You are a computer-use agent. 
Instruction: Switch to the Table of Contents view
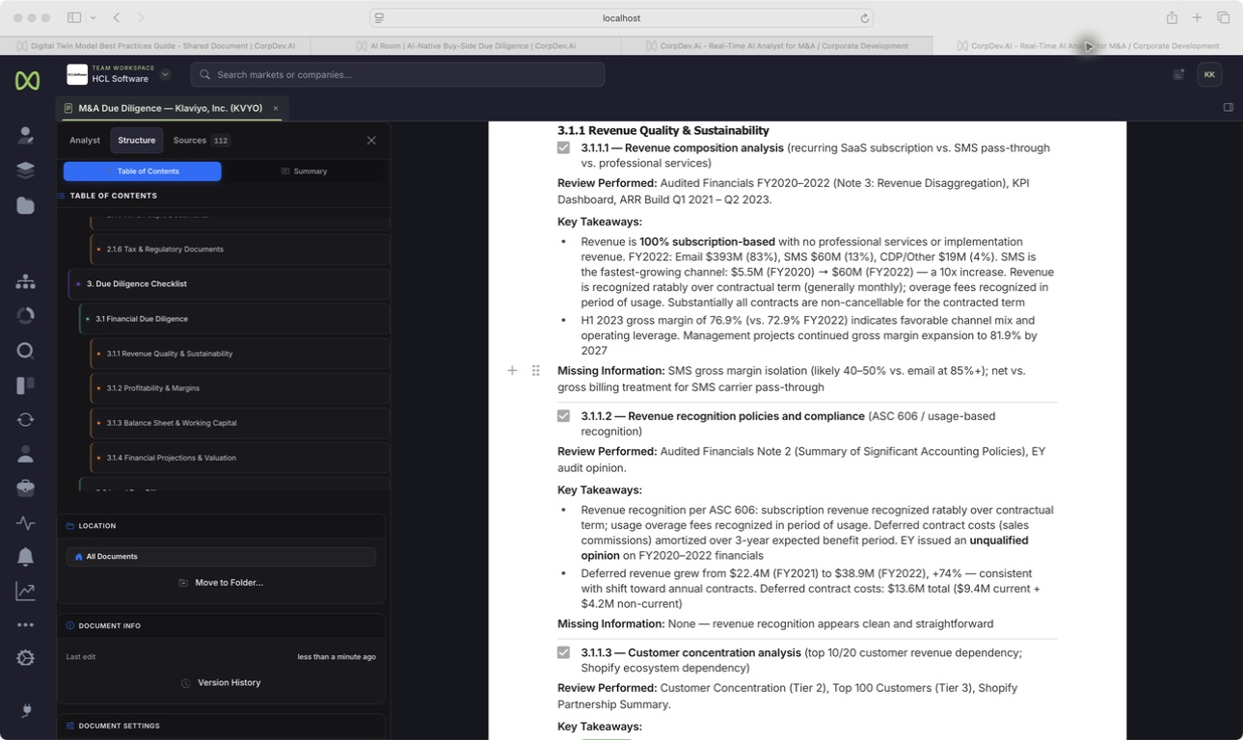(x=143, y=172)
